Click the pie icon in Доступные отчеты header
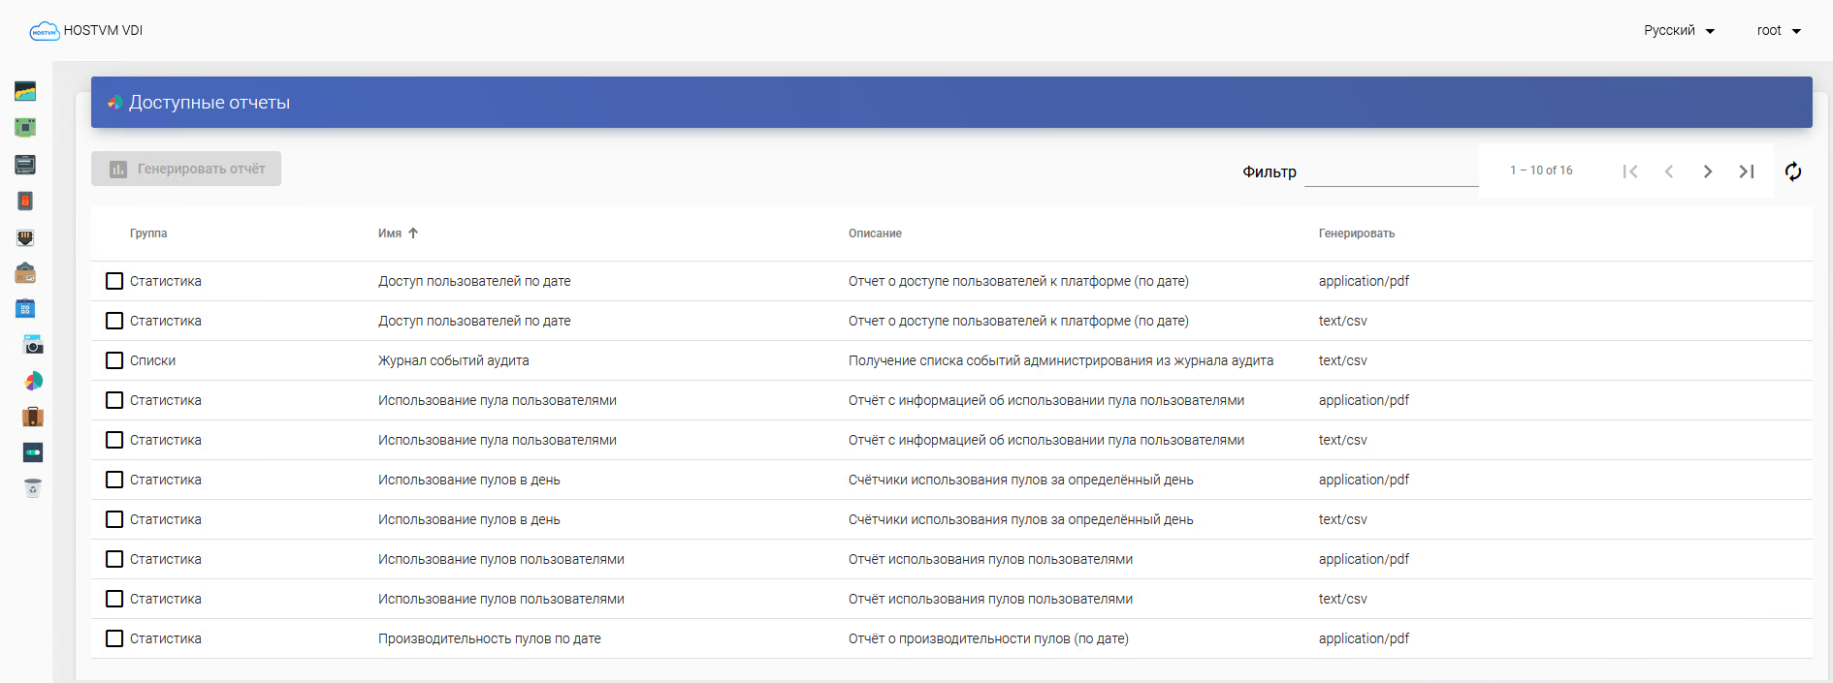The width and height of the screenshot is (1833, 683). point(114,103)
